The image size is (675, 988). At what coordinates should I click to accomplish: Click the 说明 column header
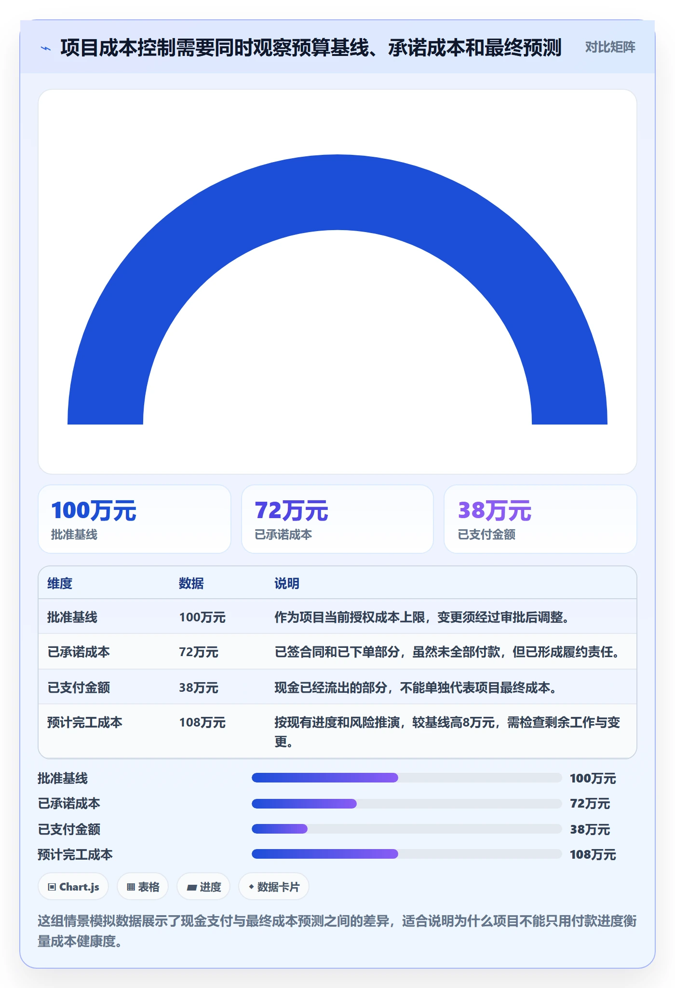pyautogui.click(x=287, y=583)
